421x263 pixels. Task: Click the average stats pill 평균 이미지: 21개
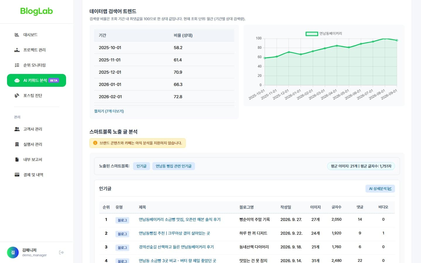tap(361, 166)
